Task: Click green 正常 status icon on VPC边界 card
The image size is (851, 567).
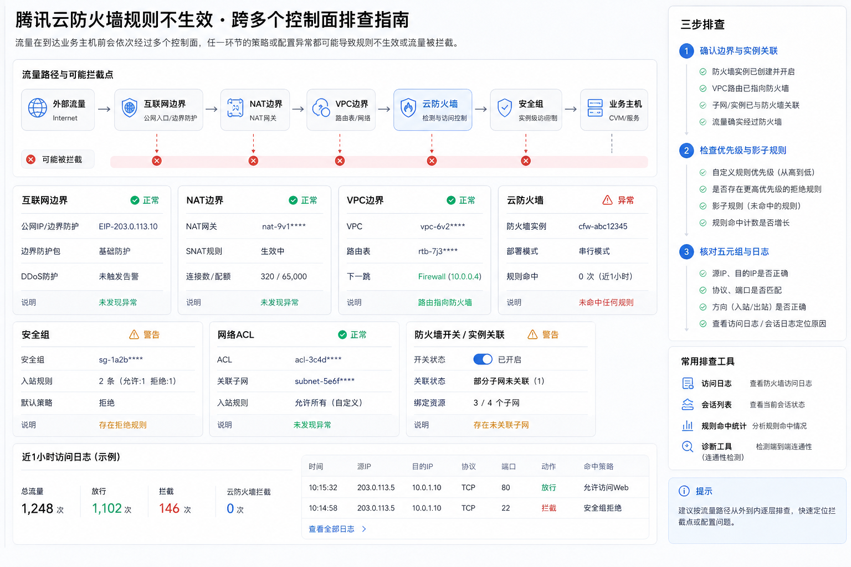Action: point(451,200)
